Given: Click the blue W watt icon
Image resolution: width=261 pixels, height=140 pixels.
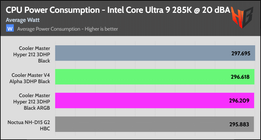Looking at the screenshot, I should [x=10, y=29].
